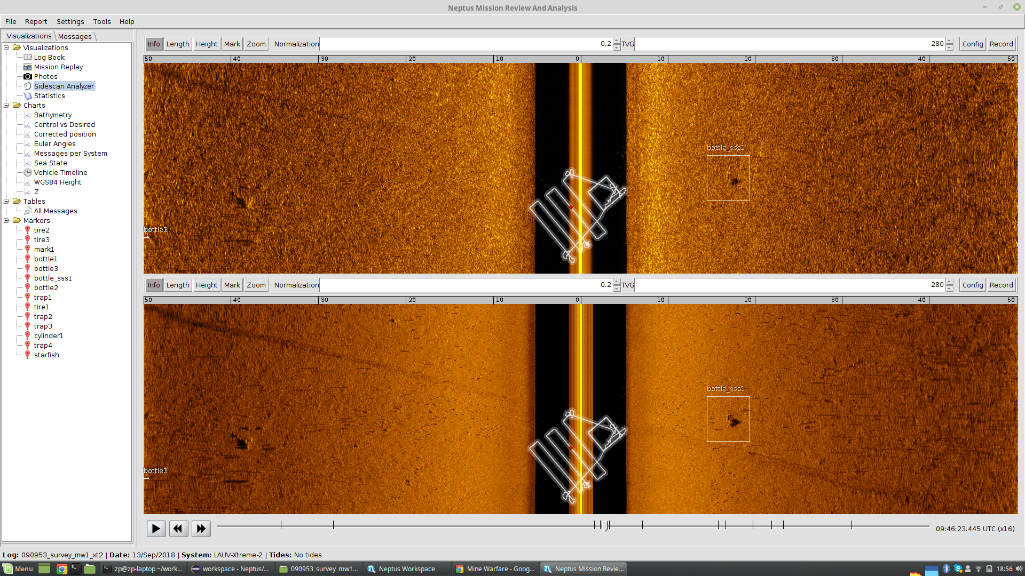Click the Bluetooth tray icon

pyautogui.click(x=946, y=569)
